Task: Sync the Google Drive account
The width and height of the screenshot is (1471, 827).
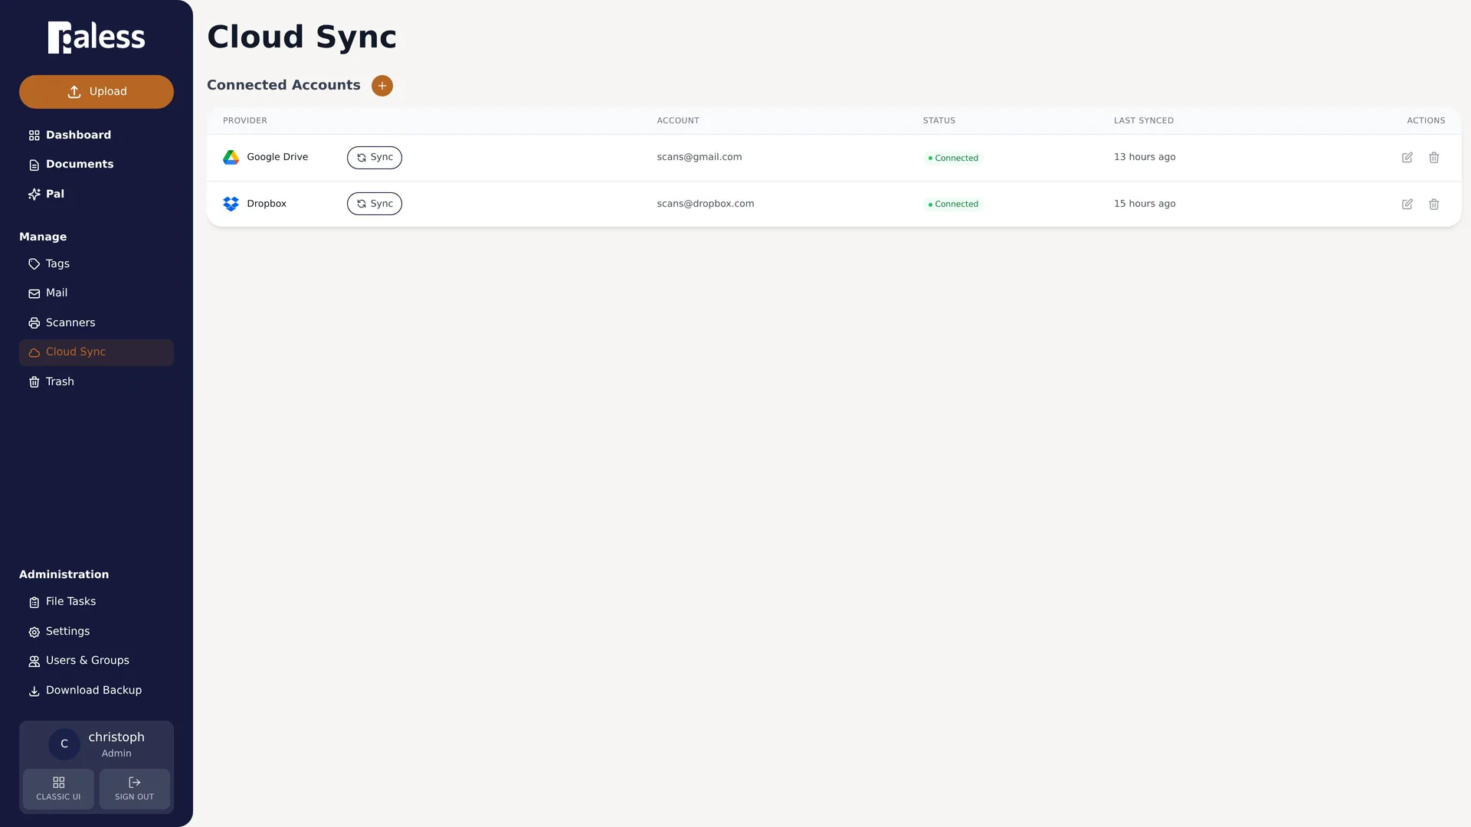Action: pyautogui.click(x=374, y=158)
